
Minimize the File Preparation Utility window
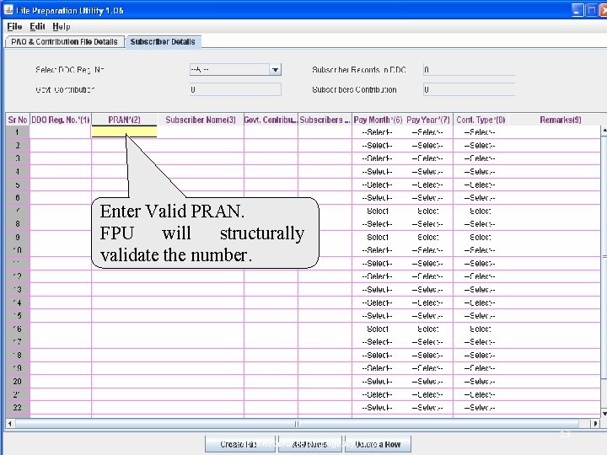pyautogui.click(x=577, y=10)
